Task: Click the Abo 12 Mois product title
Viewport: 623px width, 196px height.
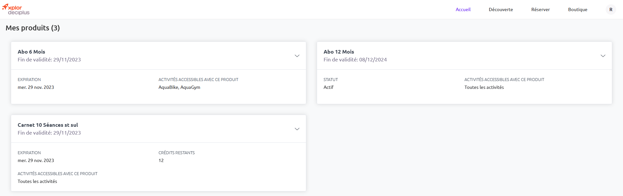Action: point(339,52)
